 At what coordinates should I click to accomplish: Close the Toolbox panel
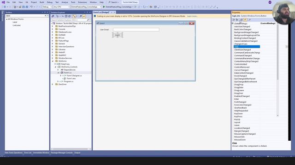click(47, 12)
